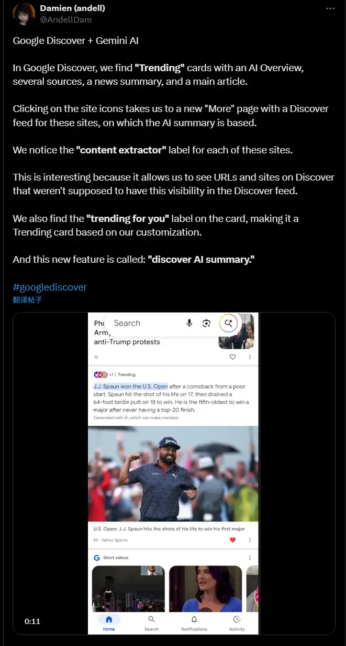This screenshot has width=346, height=646.
Task: Tap the colorful AI search circle icon
Action: pos(229,324)
